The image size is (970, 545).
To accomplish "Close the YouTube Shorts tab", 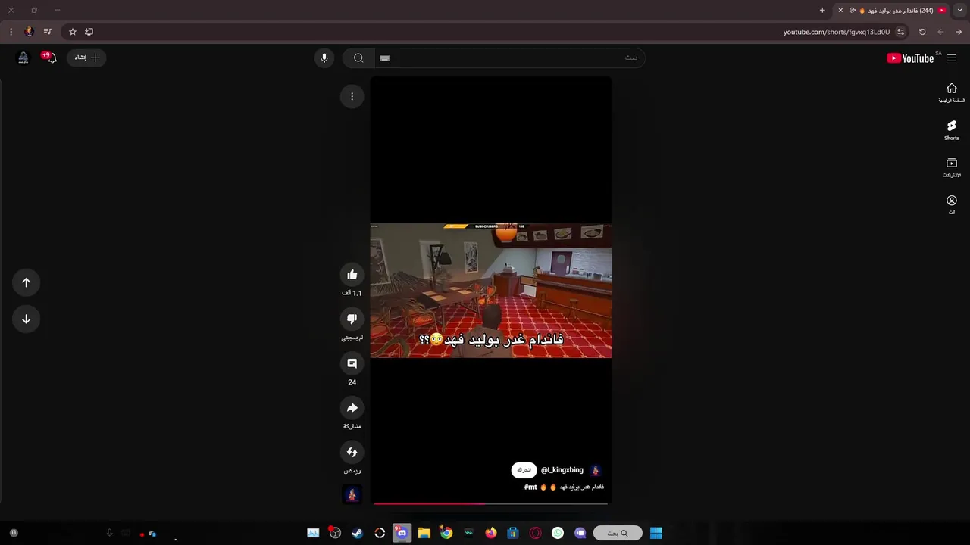I will [x=840, y=10].
